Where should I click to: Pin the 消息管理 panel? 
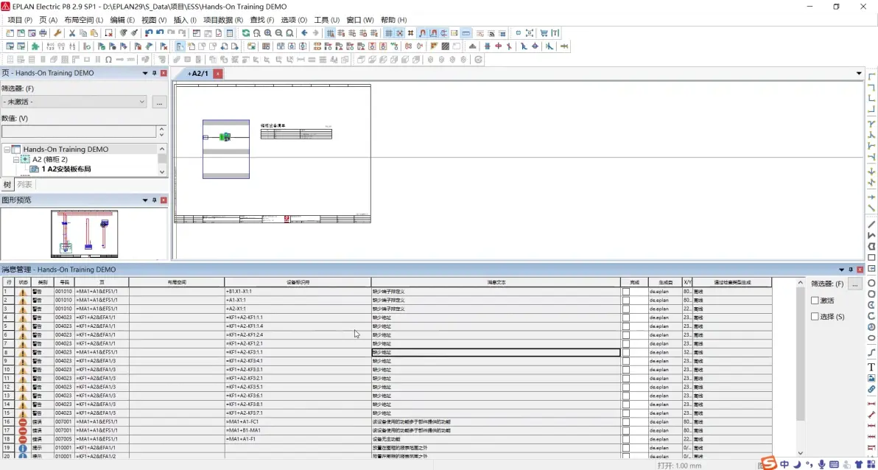851,270
